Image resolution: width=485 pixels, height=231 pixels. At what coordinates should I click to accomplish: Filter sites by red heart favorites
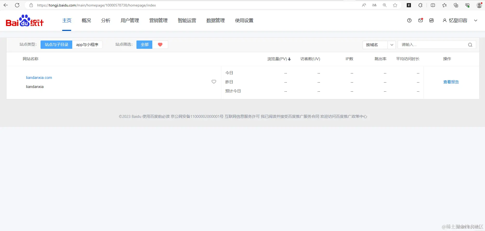click(160, 45)
